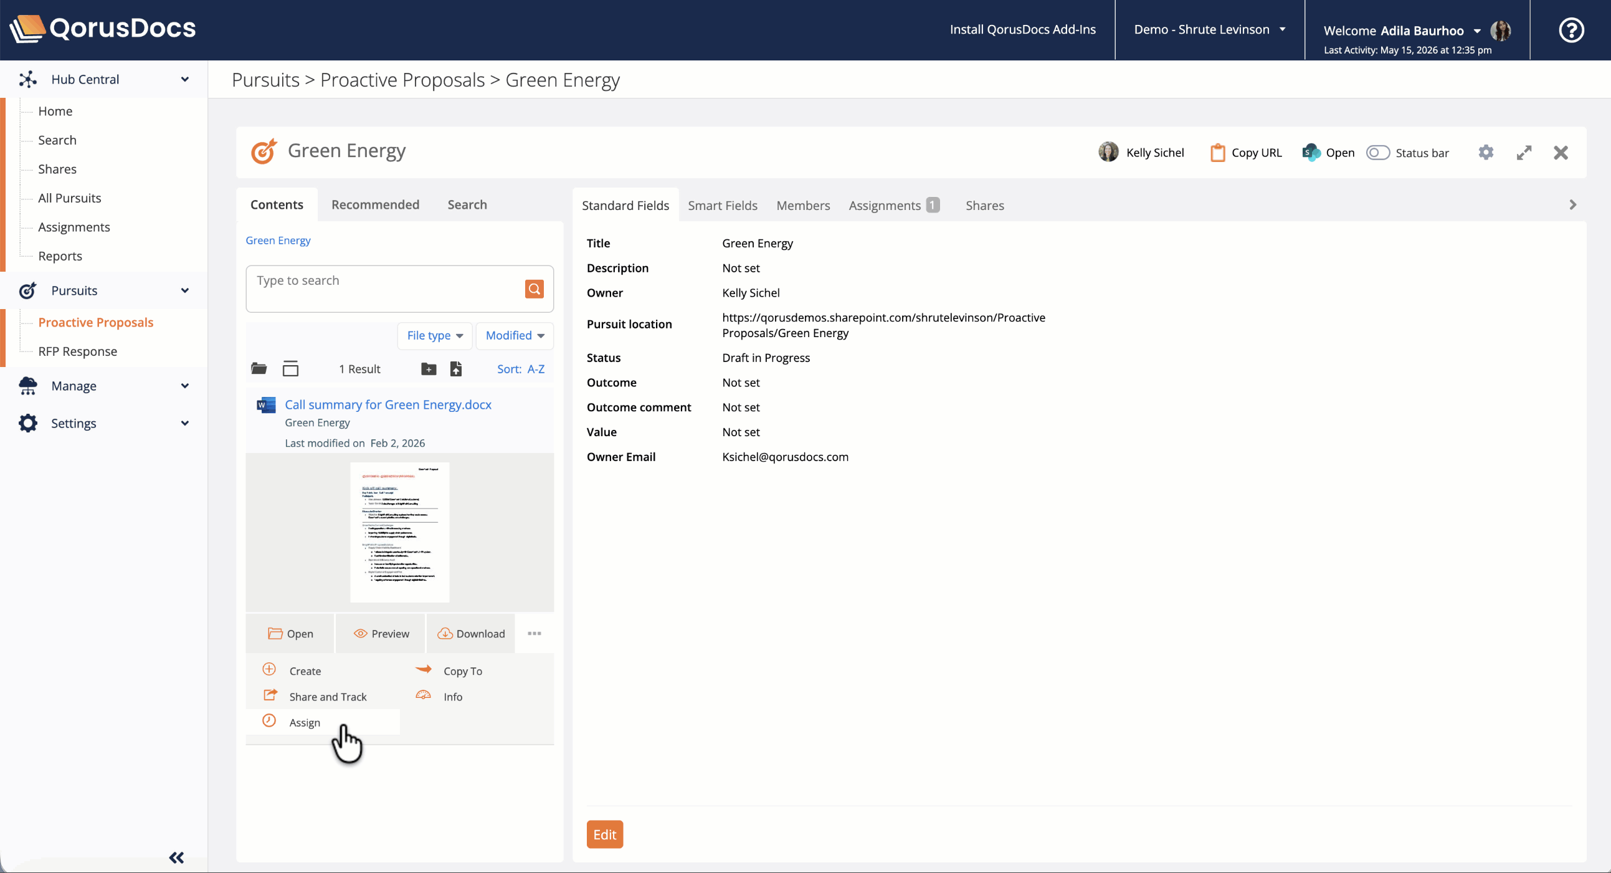Click the Assign clock icon

269,720
